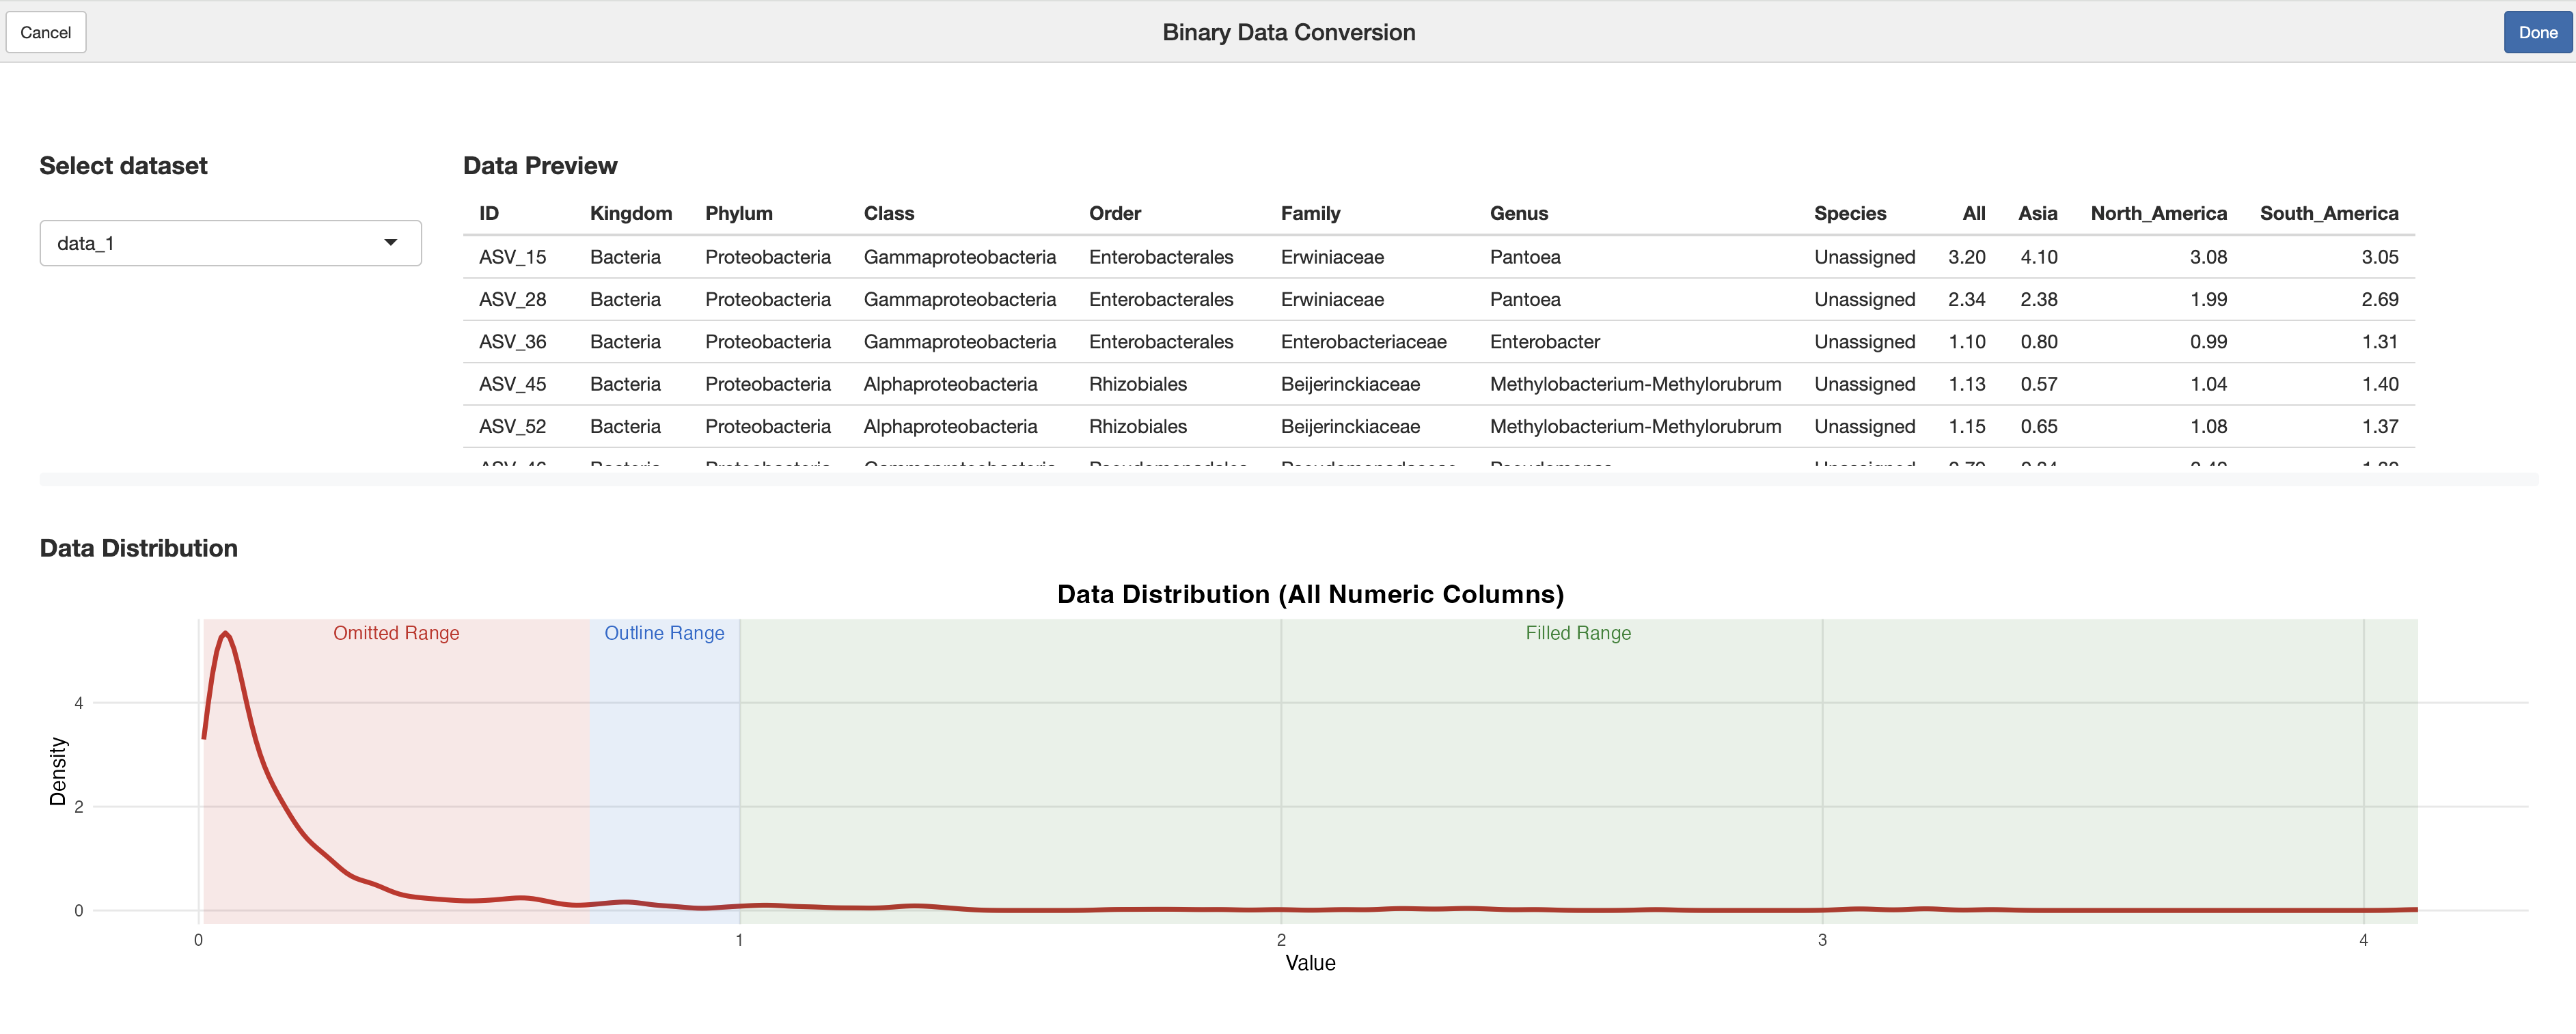Viewport: 2576px width, 1034px height.
Task: Click the South_America column header
Action: 2328,213
